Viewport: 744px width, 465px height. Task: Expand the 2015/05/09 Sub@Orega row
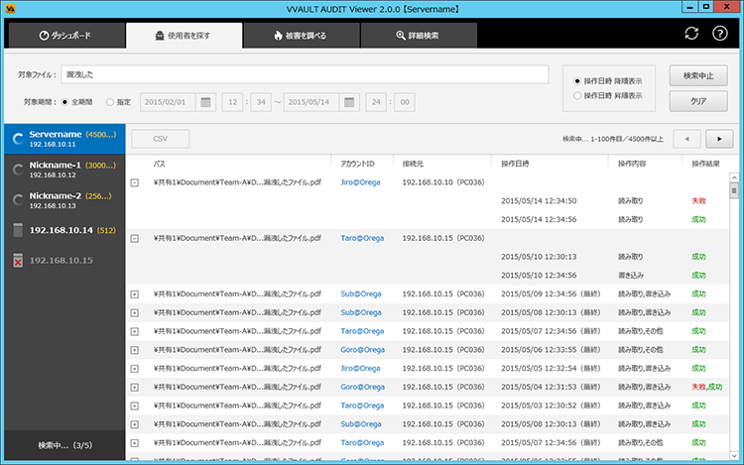coord(135,294)
